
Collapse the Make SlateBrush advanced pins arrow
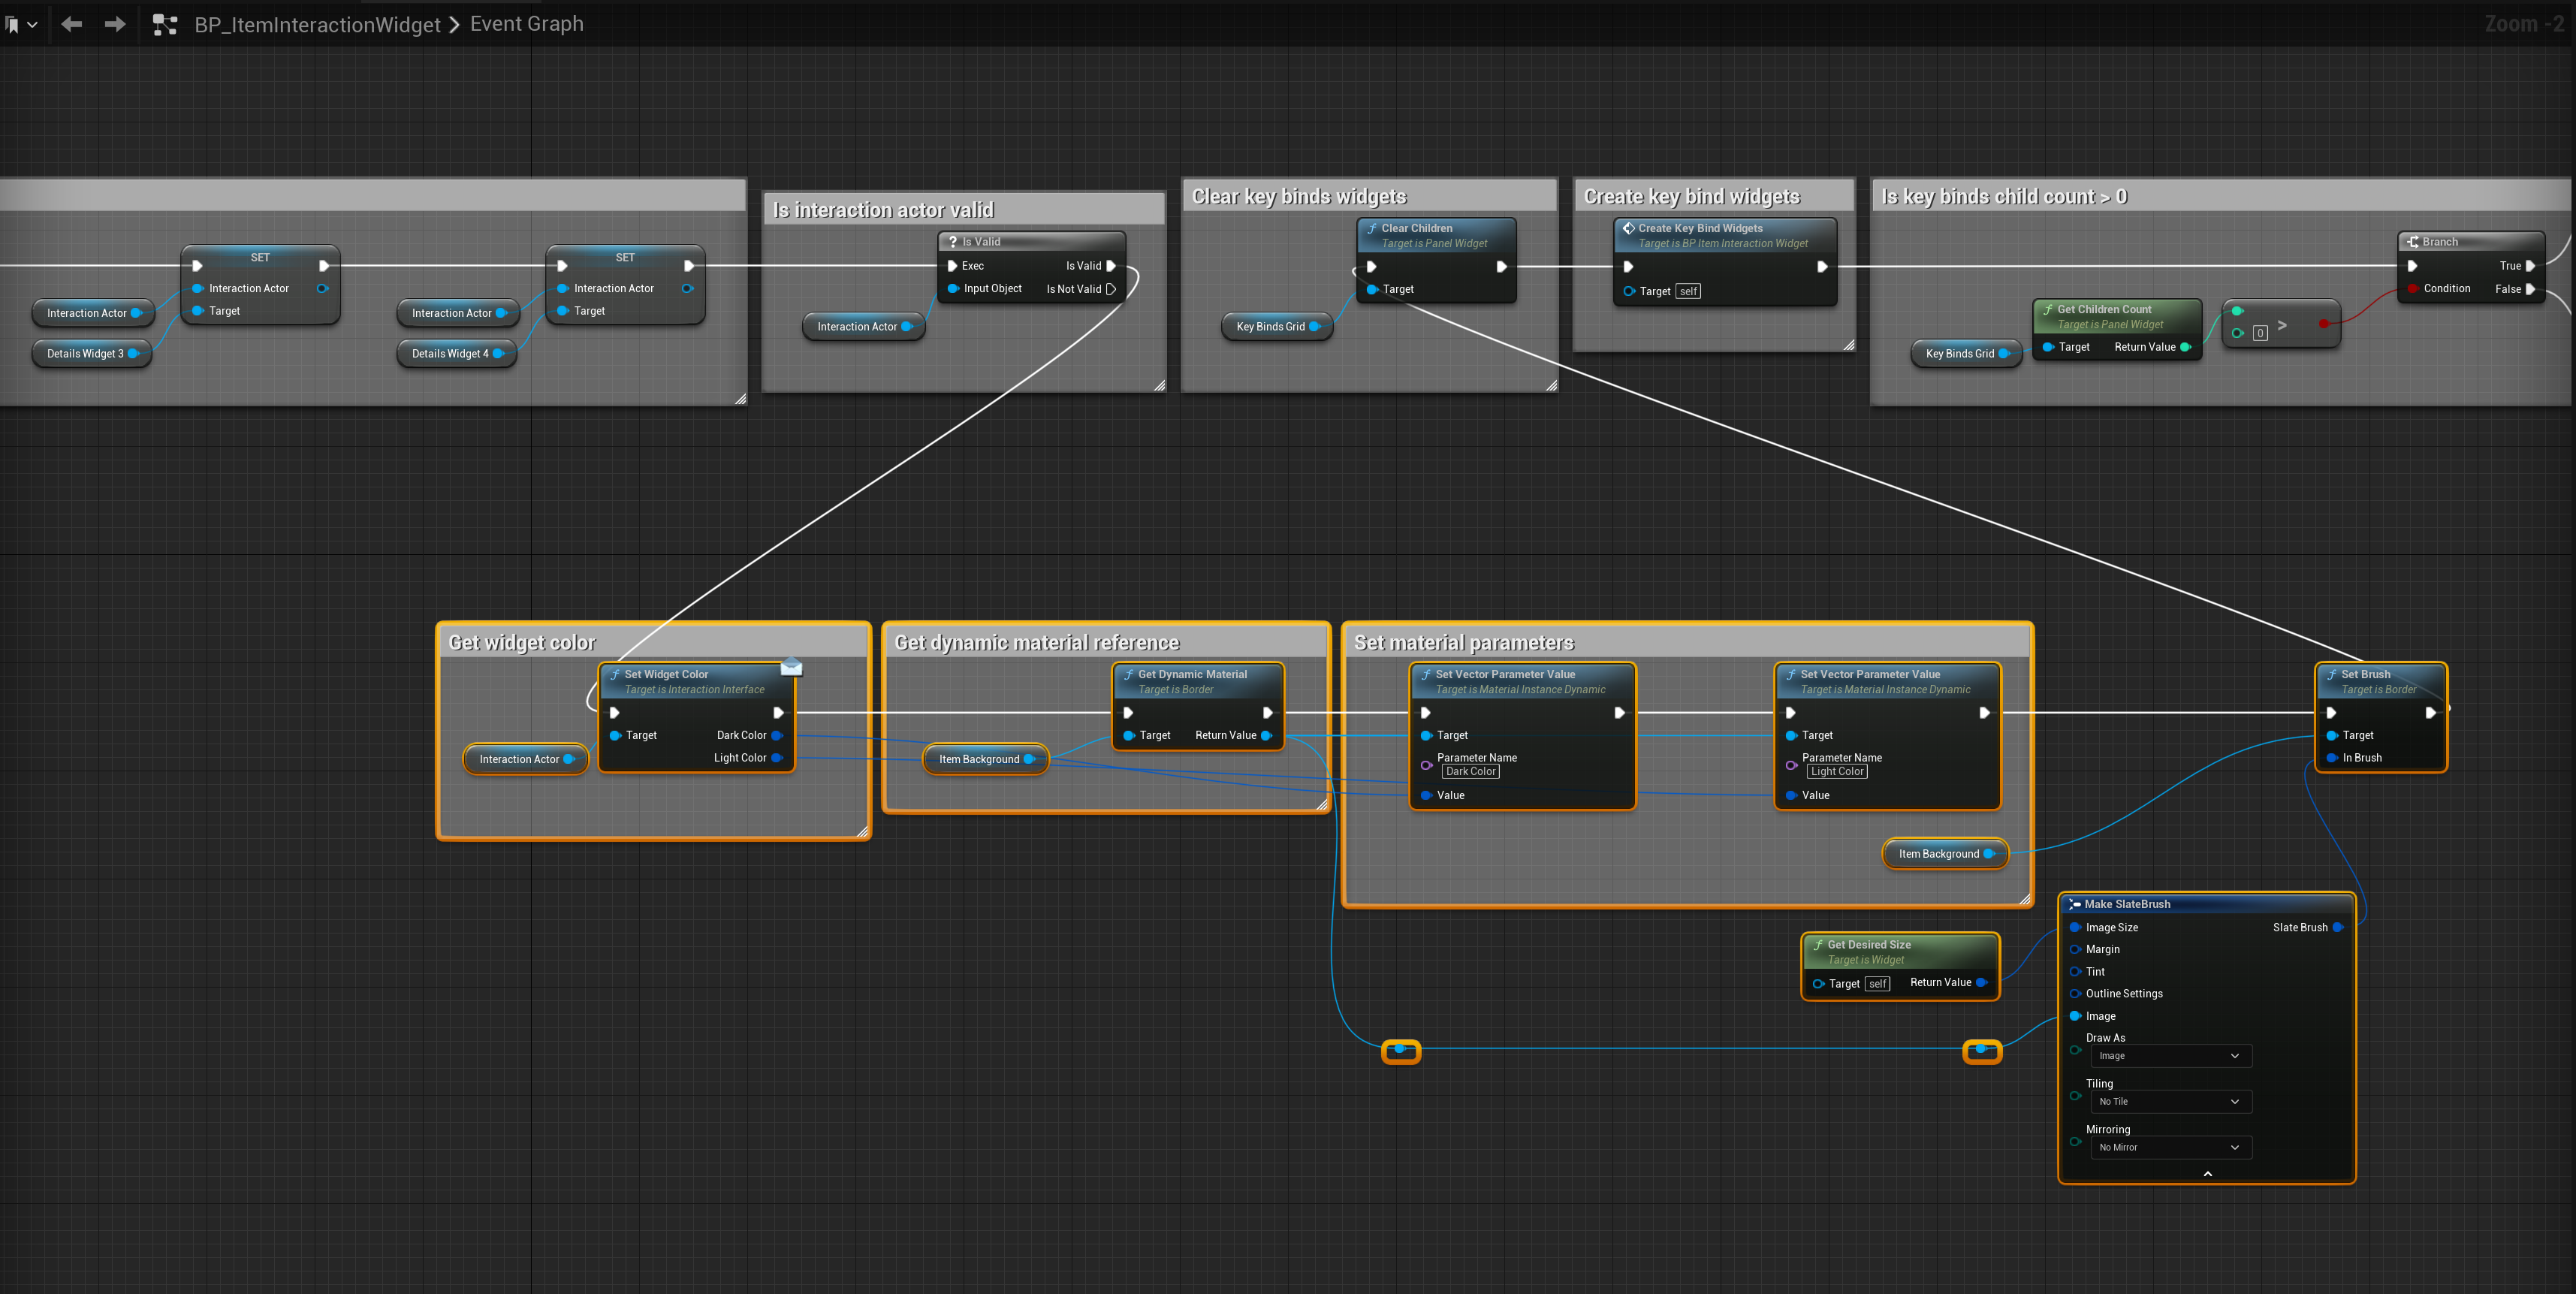[x=2207, y=1174]
